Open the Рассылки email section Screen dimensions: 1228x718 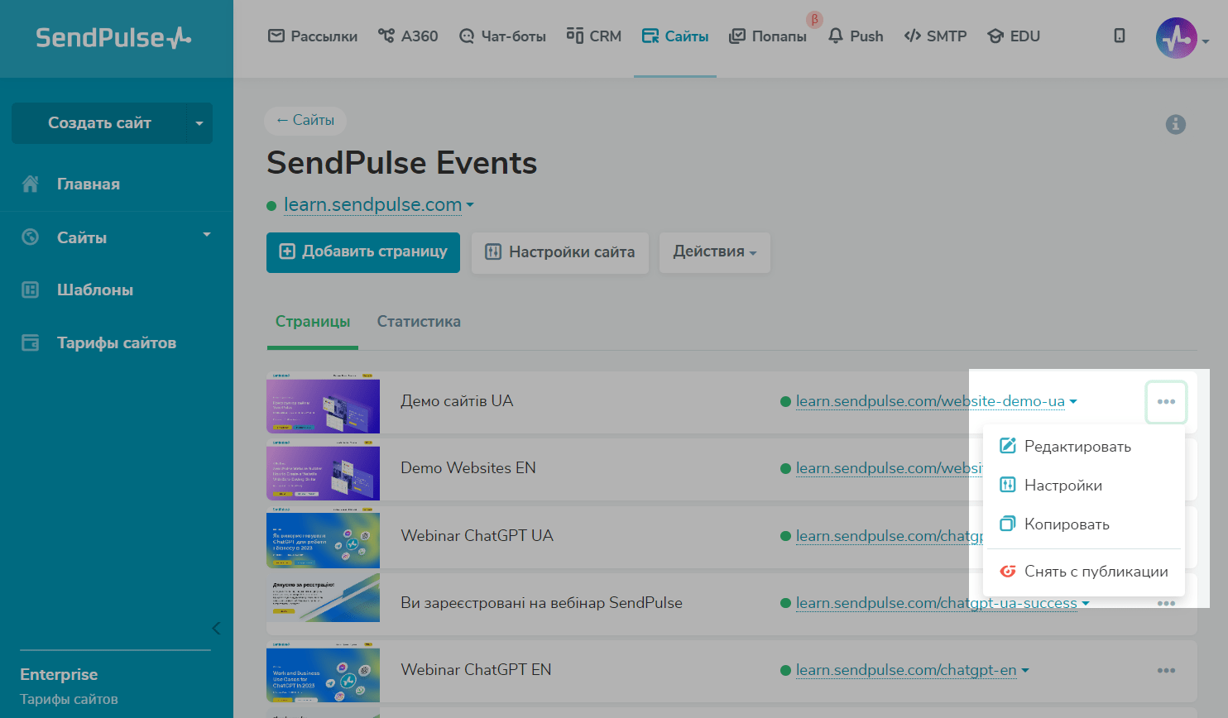click(x=313, y=36)
